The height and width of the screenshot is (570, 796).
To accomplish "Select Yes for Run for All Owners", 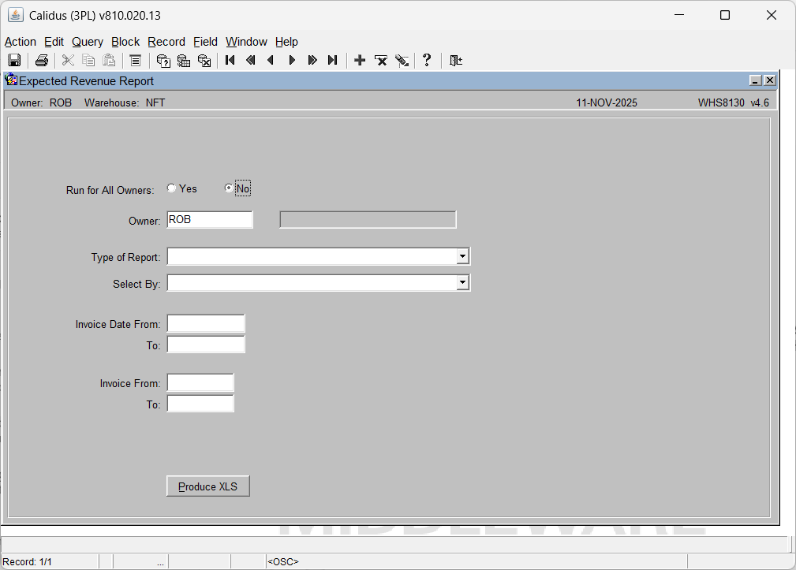I will coord(172,188).
